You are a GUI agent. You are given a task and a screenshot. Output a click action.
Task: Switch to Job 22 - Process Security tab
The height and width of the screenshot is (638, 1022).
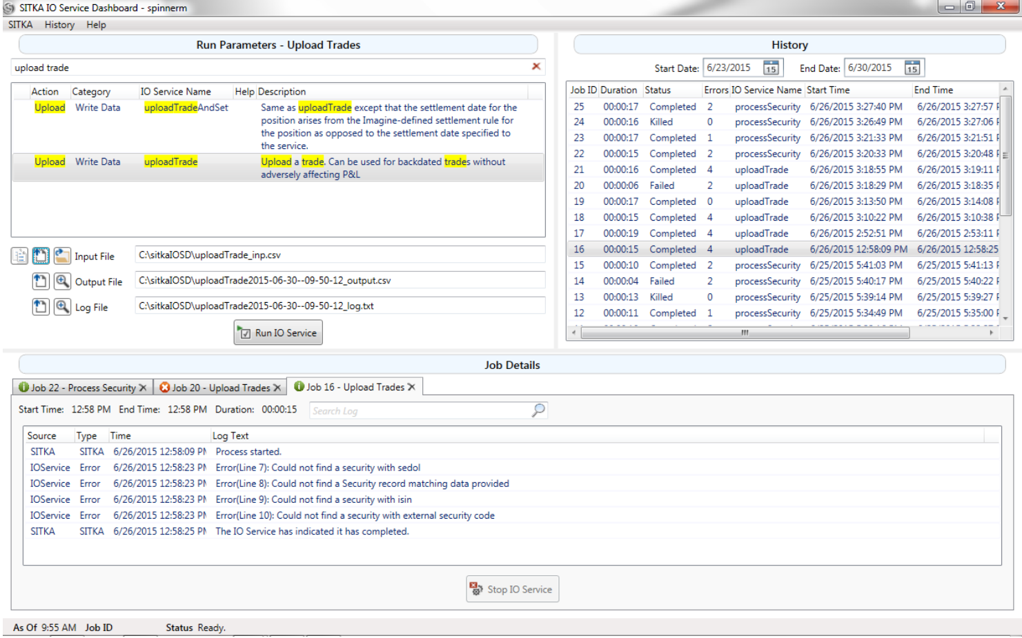[x=83, y=388]
